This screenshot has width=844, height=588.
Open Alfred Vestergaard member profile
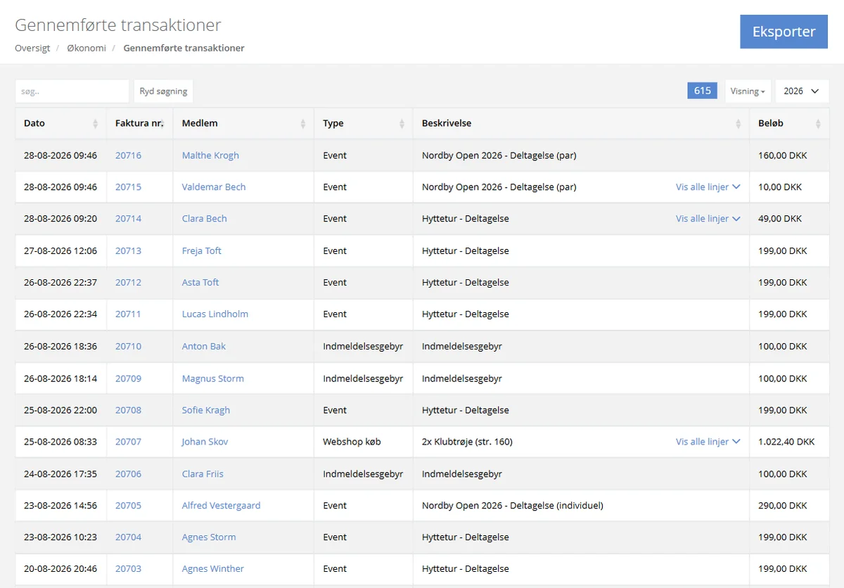tap(221, 505)
